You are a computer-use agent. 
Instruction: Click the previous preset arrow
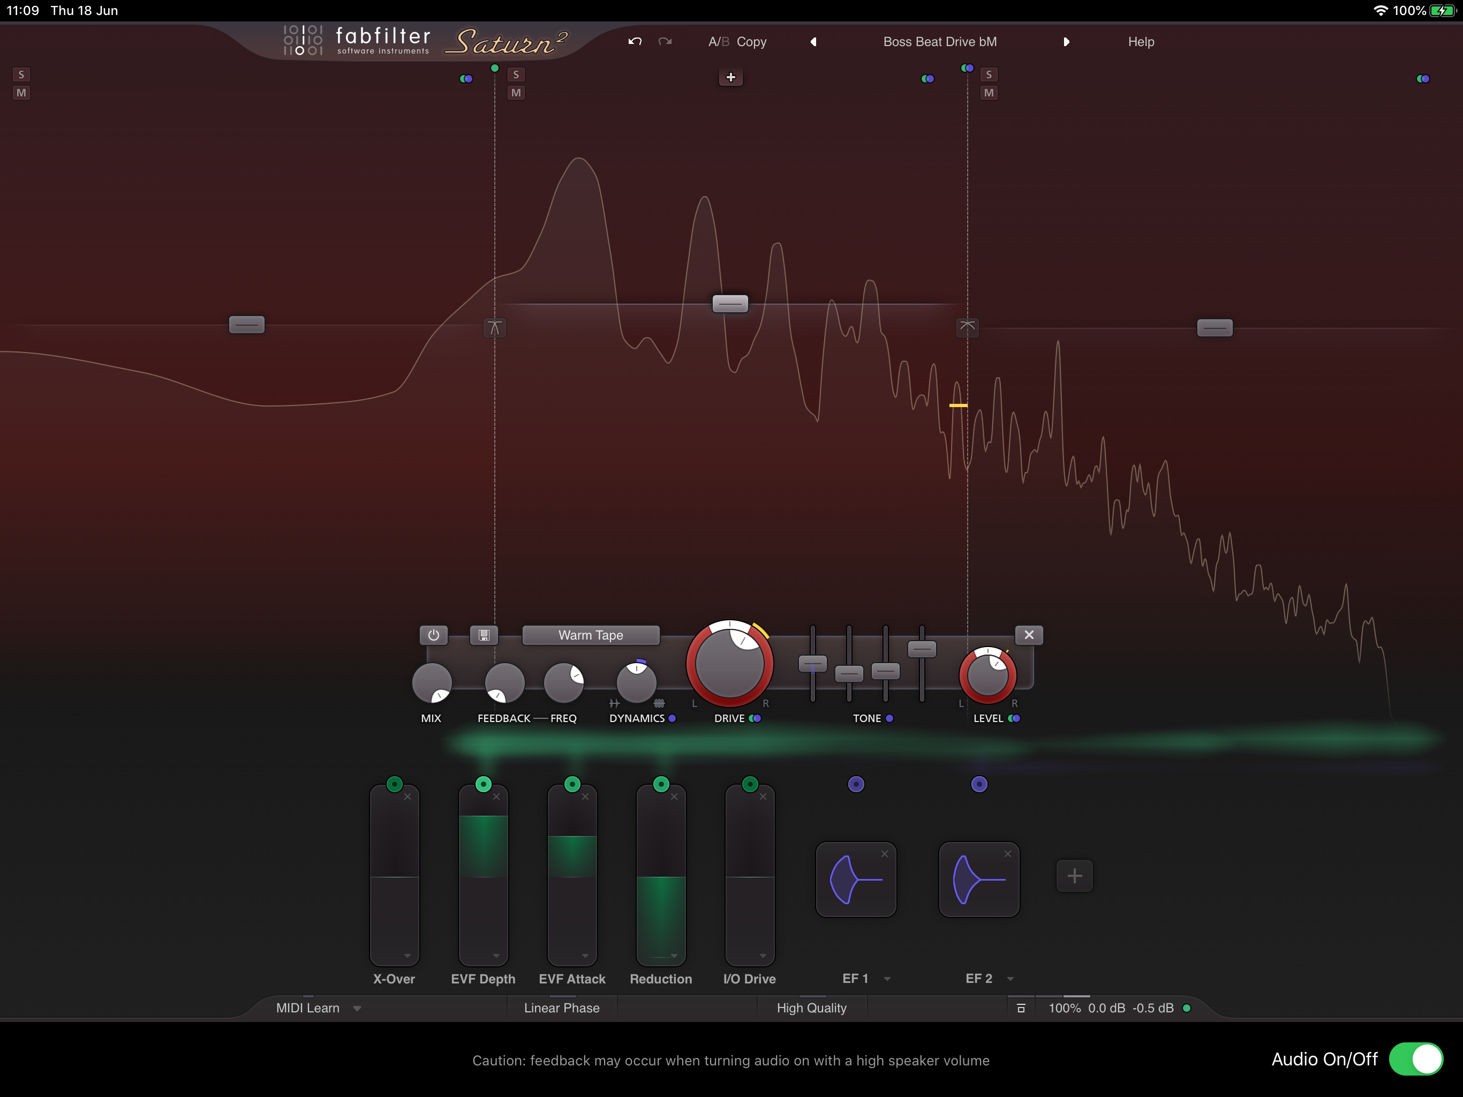coord(813,42)
